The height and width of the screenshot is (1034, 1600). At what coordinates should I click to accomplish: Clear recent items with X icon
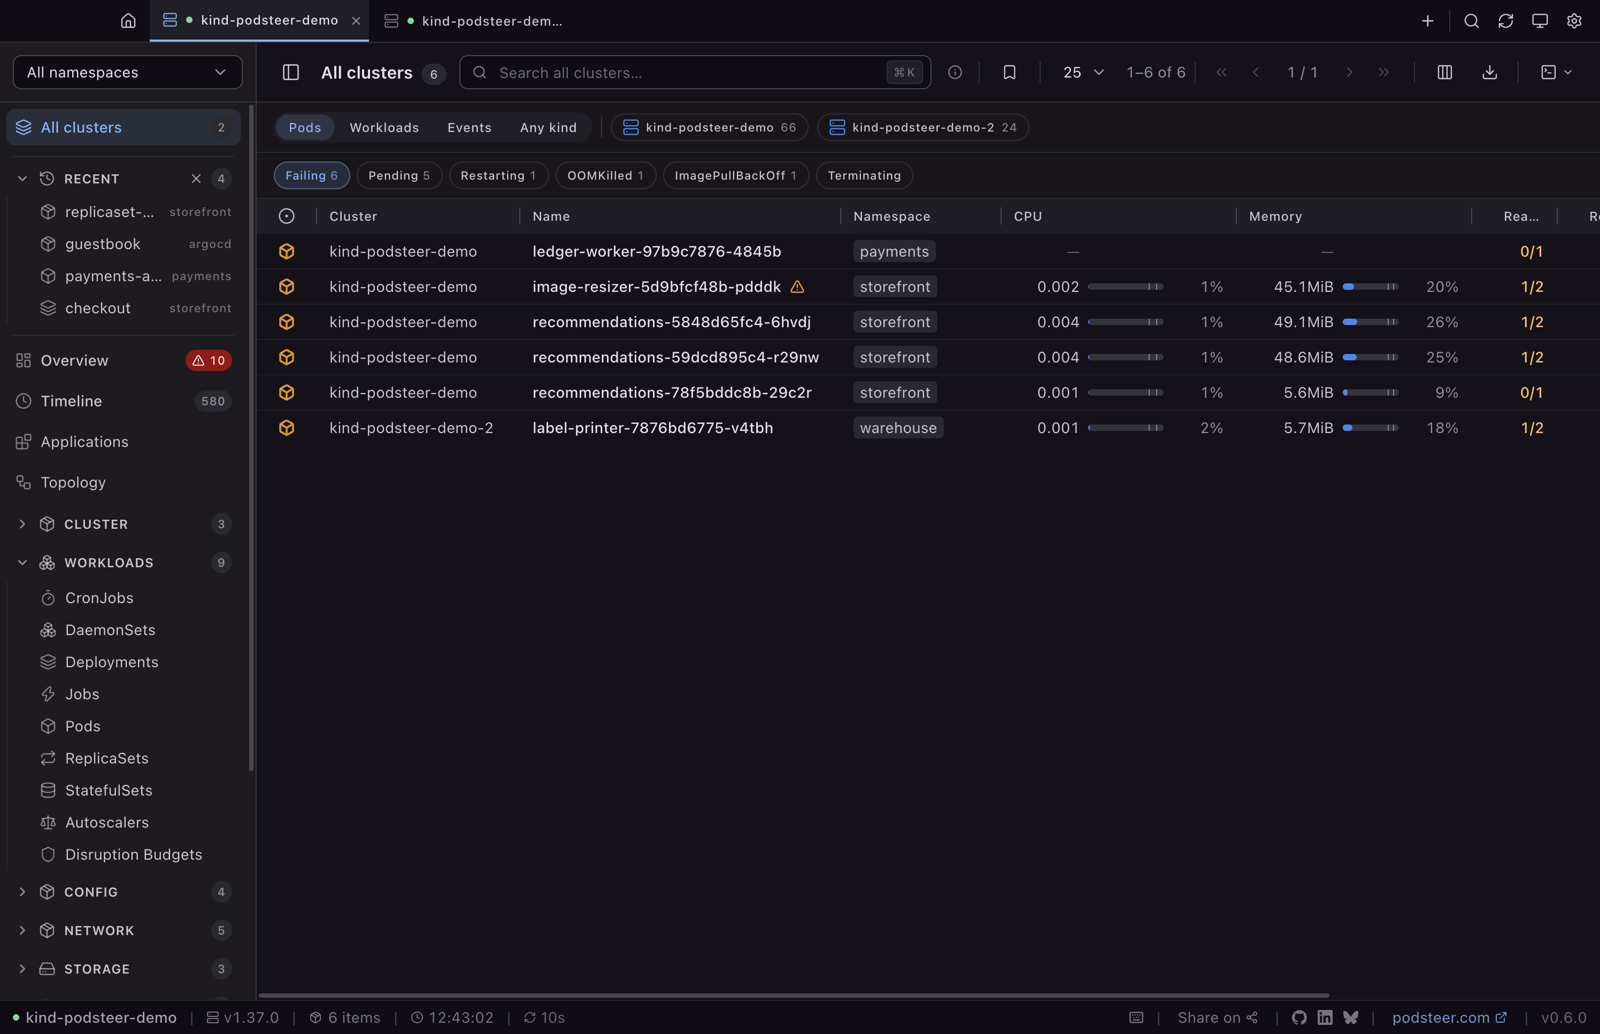(x=196, y=179)
